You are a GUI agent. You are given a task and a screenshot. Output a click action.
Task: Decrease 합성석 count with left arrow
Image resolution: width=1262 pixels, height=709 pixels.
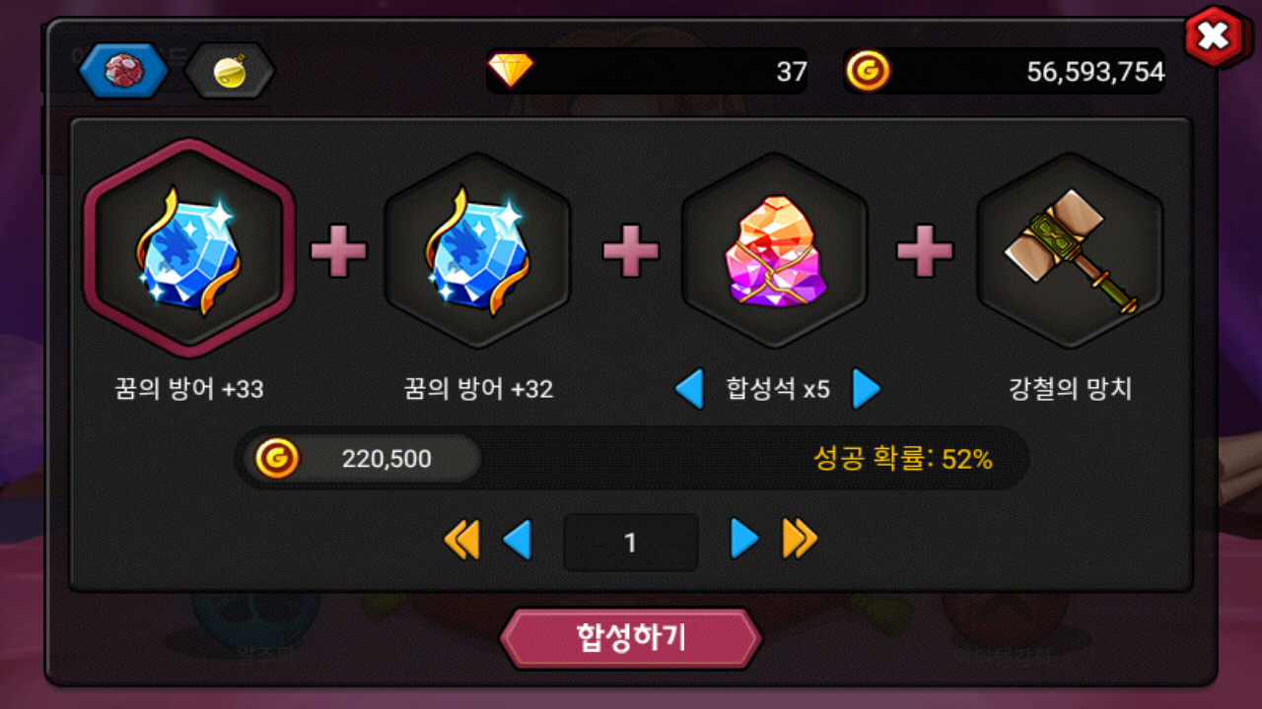pyautogui.click(x=689, y=389)
